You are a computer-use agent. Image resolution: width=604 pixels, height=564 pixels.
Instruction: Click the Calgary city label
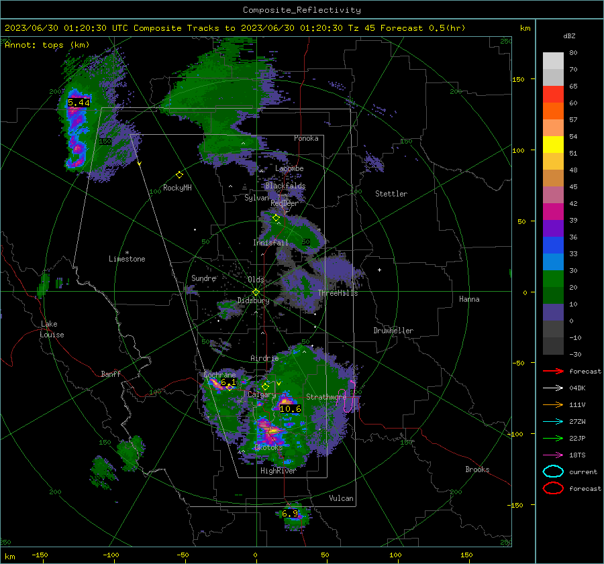(262, 394)
